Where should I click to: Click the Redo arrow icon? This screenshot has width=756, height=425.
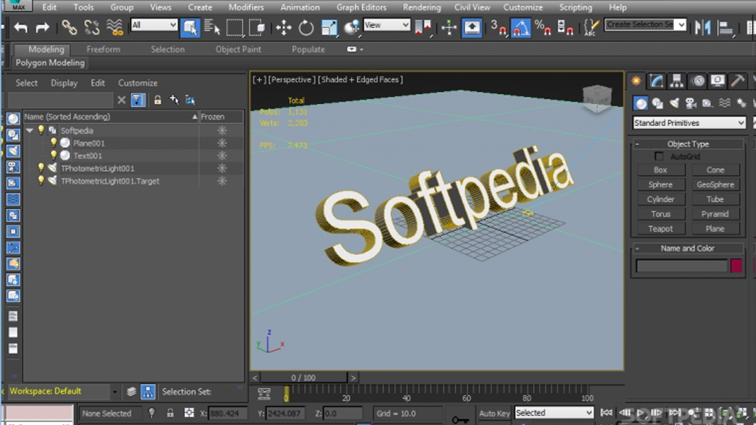pyautogui.click(x=43, y=28)
